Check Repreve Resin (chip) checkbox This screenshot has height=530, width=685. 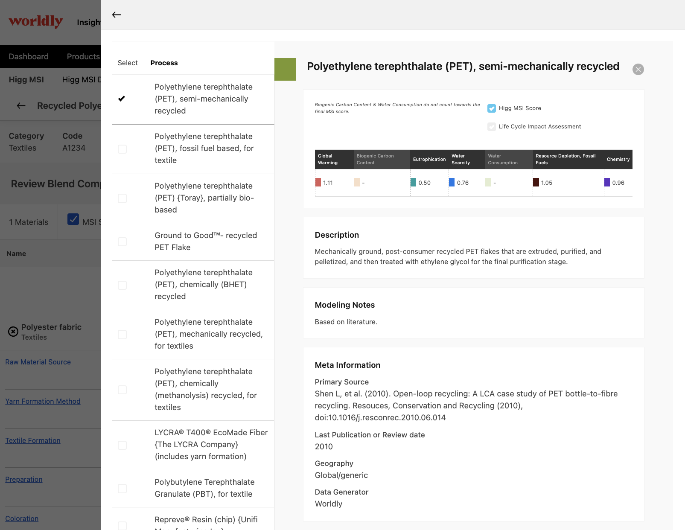pyautogui.click(x=122, y=526)
